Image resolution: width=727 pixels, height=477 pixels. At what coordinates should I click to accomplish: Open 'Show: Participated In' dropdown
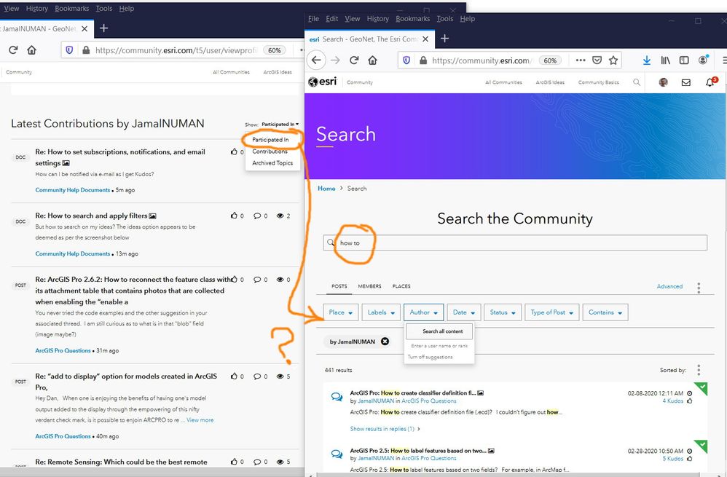280,125
